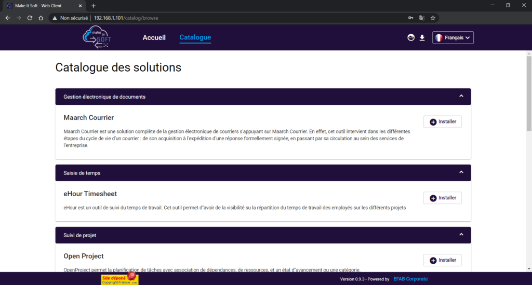Open the user account face icon

[x=411, y=37]
